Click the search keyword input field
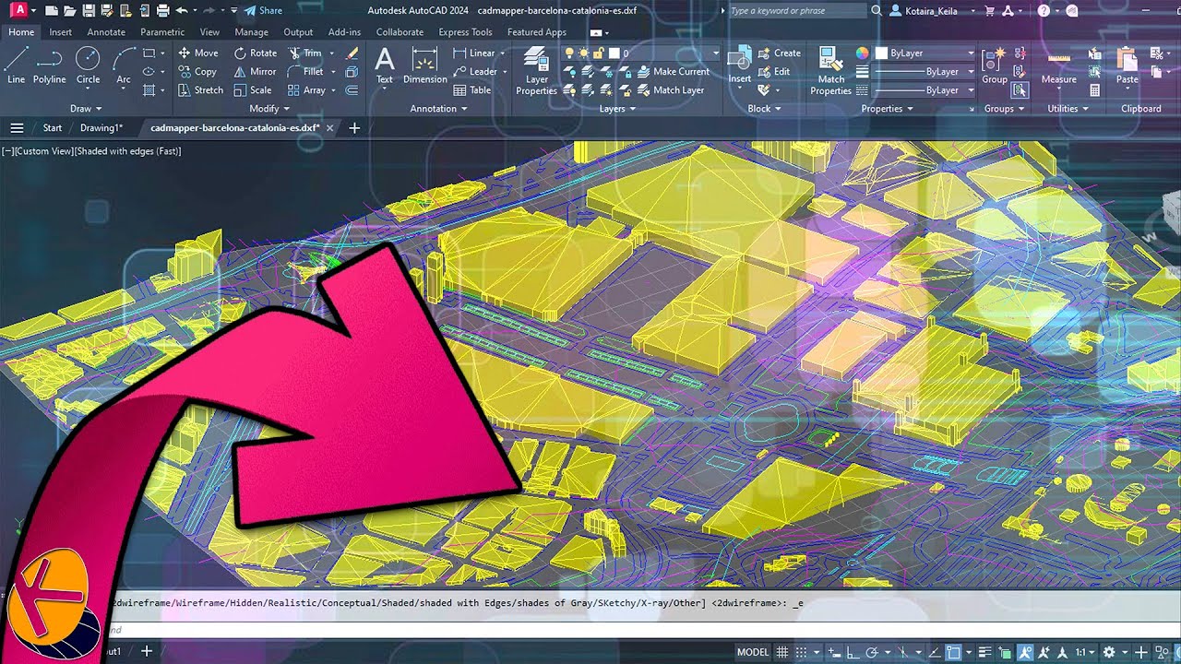Screen dimensions: 1181x664 pyautogui.click(x=797, y=11)
